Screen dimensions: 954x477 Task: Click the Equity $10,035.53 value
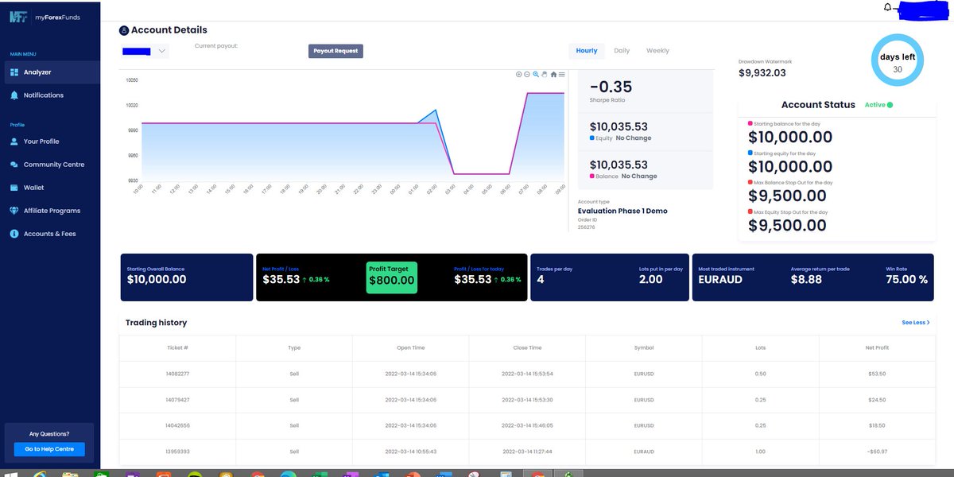click(x=619, y=126)
